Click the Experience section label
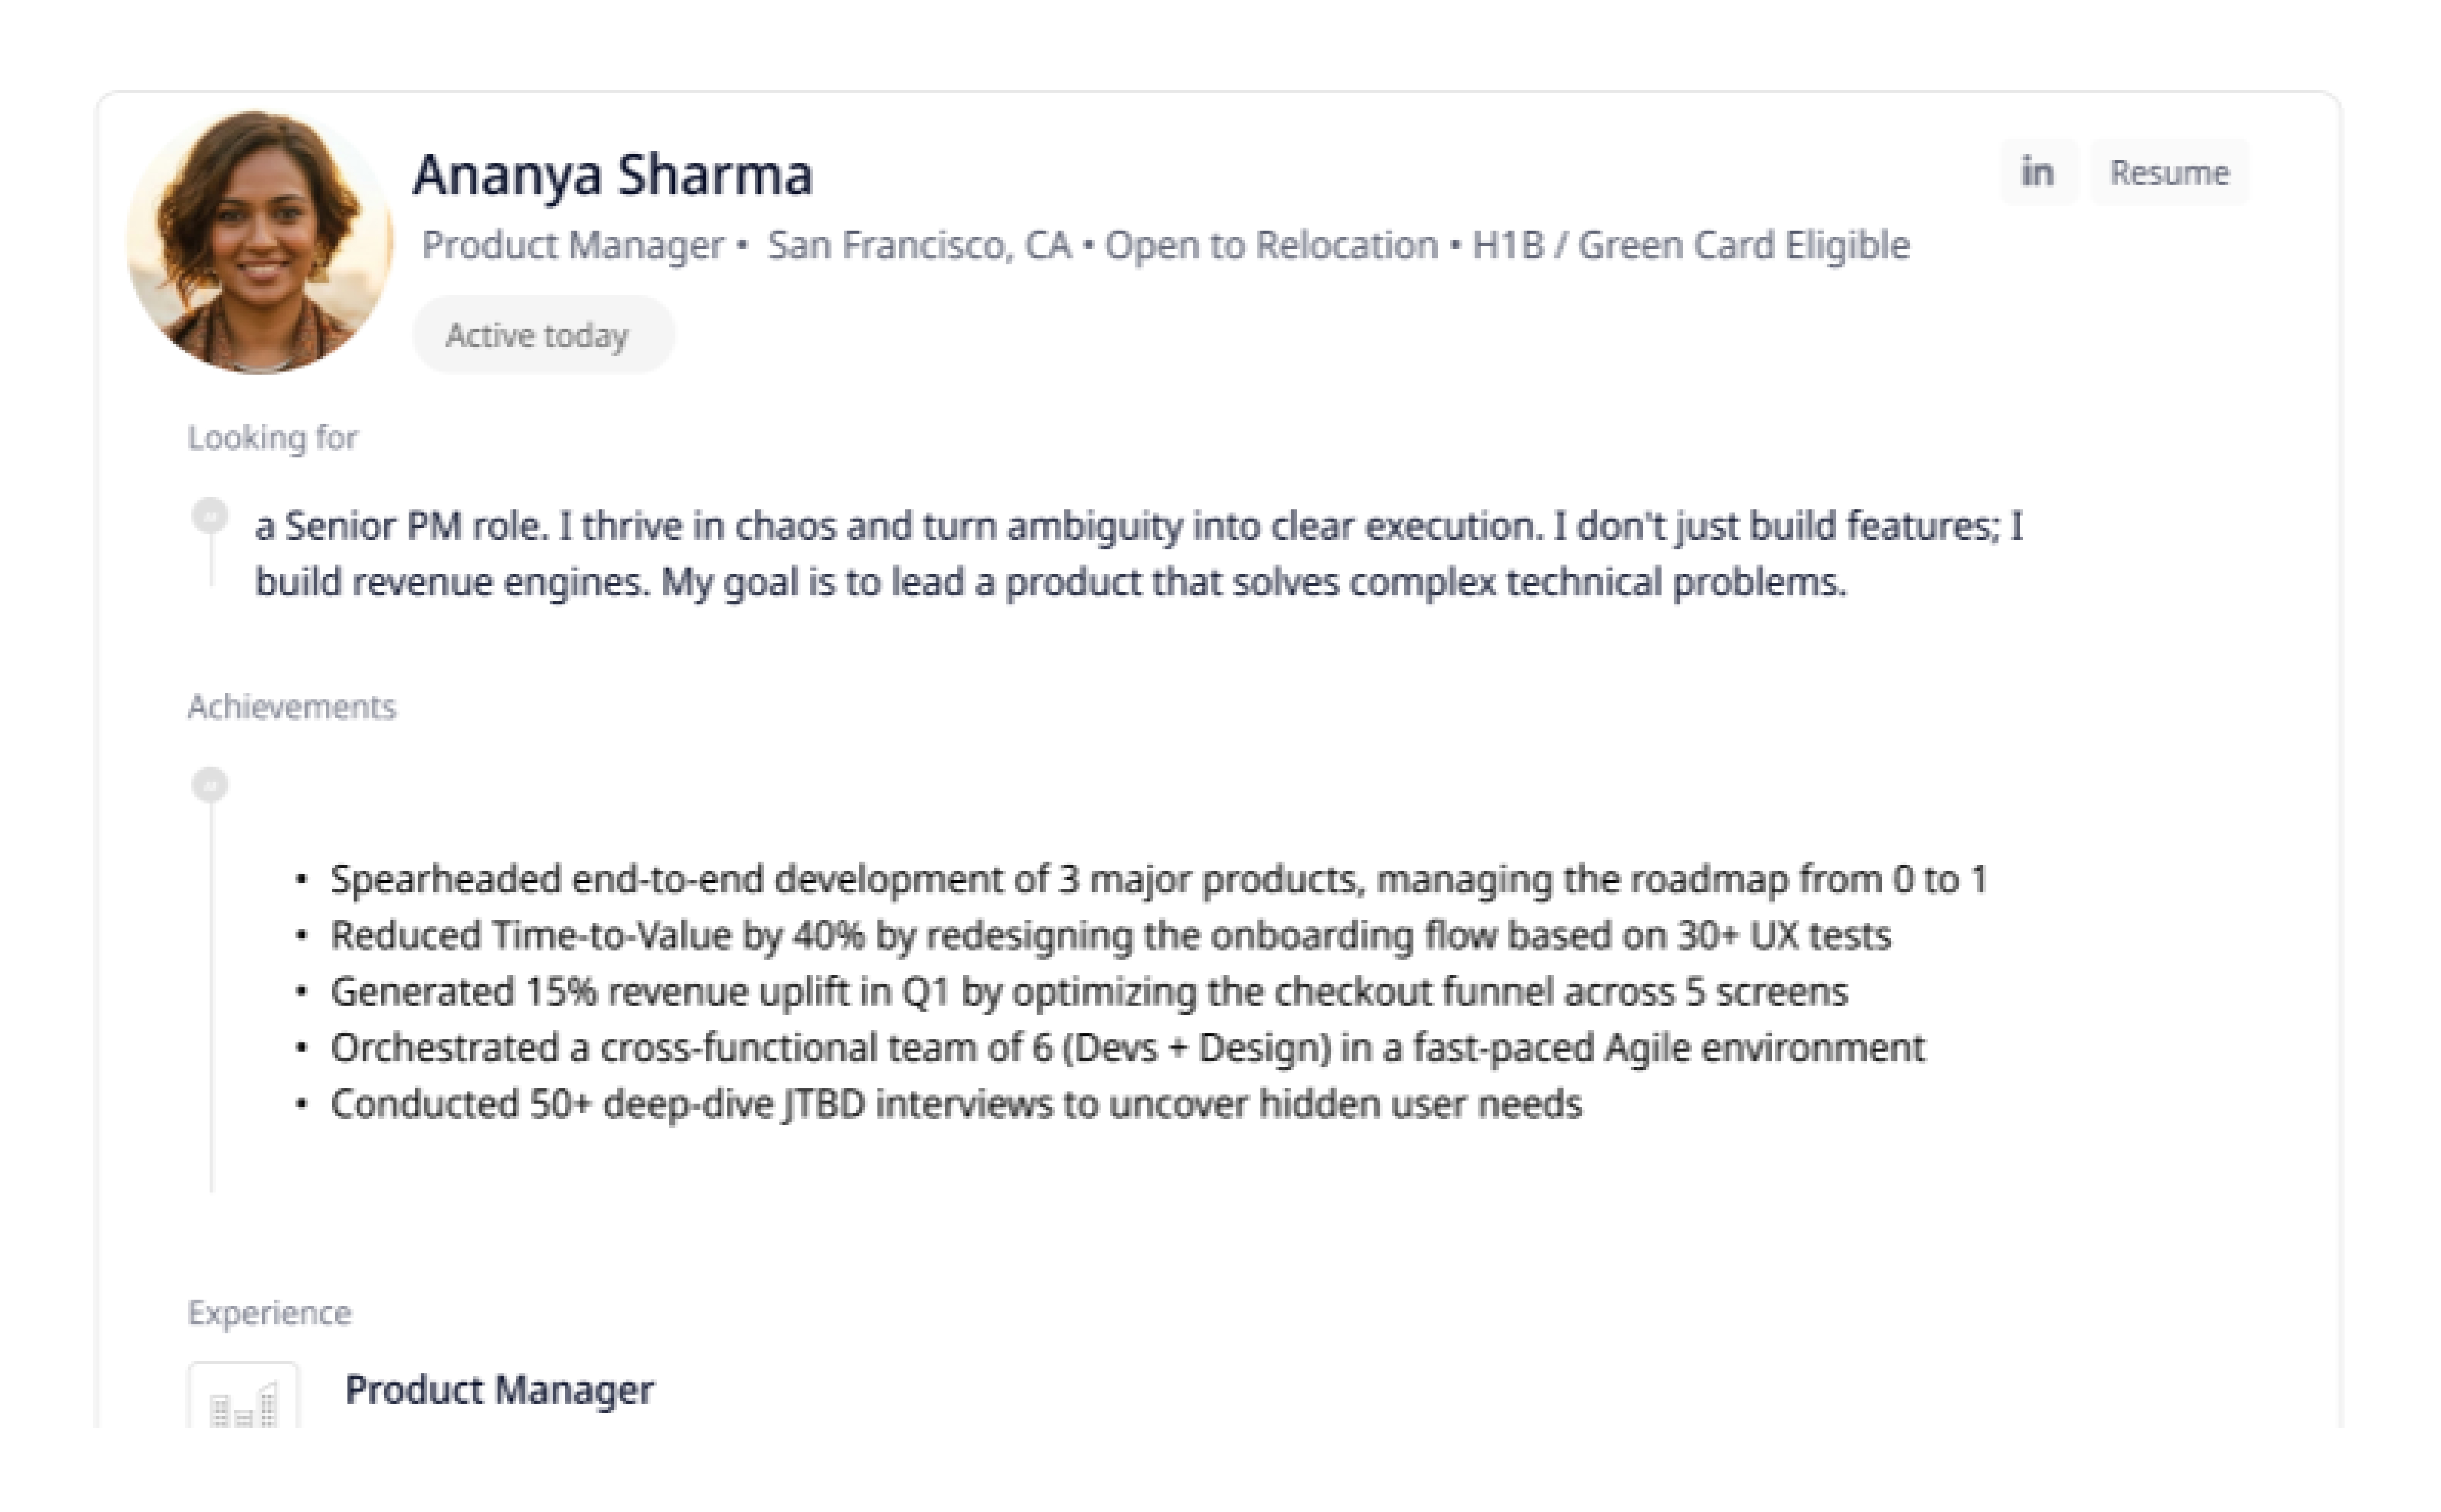This screenshot has height=1512, width=2441. 269,1313
